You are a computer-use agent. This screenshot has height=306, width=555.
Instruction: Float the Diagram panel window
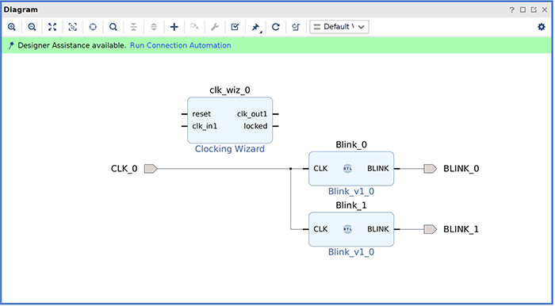(534, 10)
